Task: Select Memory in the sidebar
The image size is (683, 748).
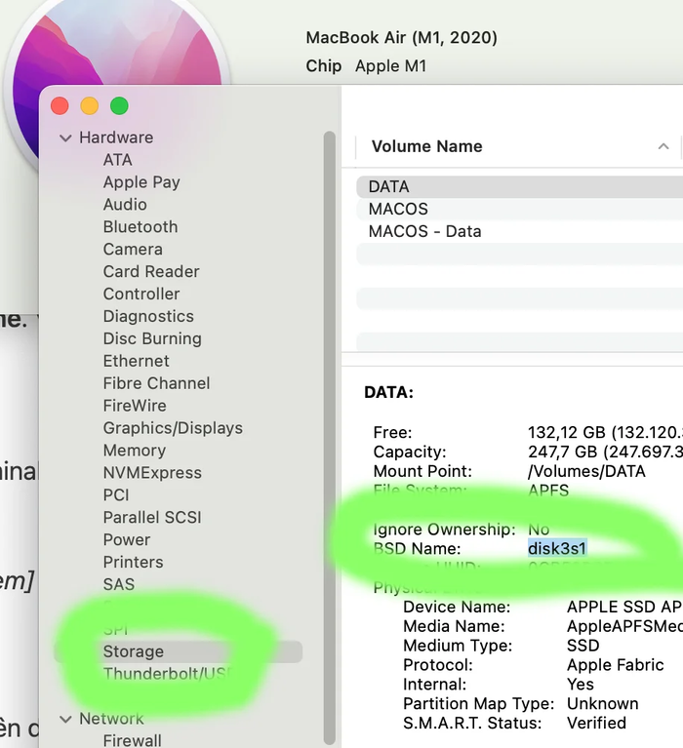Action: 135,451
